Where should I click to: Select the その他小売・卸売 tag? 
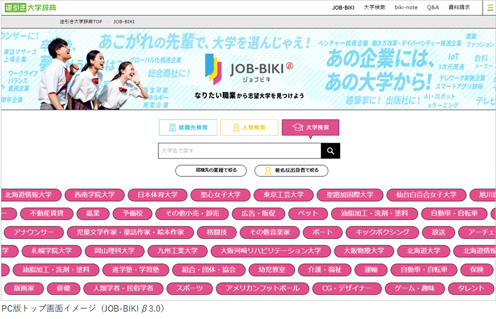point(192,213)
